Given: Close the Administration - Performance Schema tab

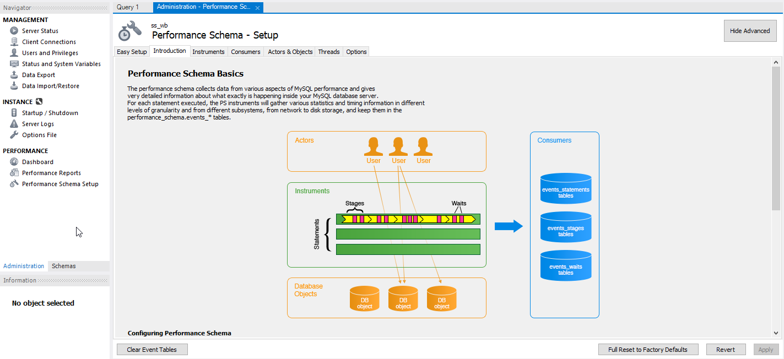Looking at the screenshot, I should [x=257, y=8].
